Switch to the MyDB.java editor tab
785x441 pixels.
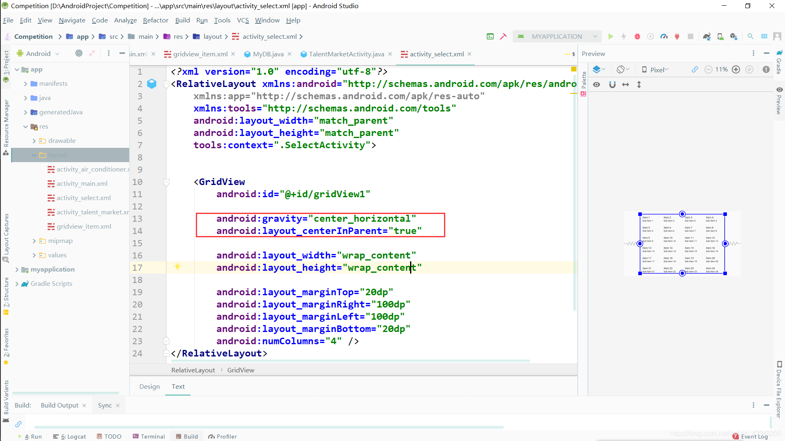tap(267, 54)
